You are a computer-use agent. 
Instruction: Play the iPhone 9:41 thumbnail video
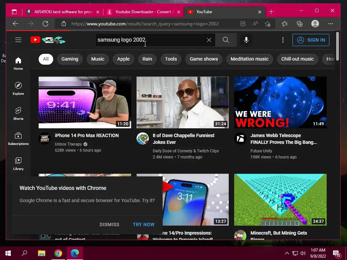(x=85, y=102)
